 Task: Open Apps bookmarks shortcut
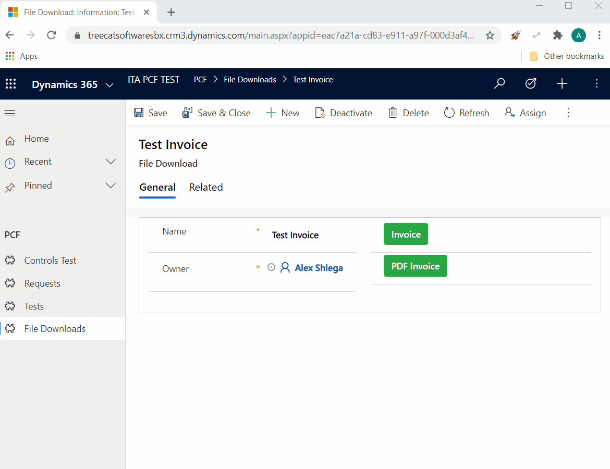(22, 56)
